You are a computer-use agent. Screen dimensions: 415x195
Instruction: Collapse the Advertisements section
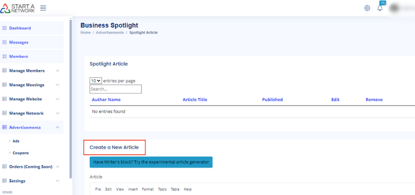[x=57, y=127]
